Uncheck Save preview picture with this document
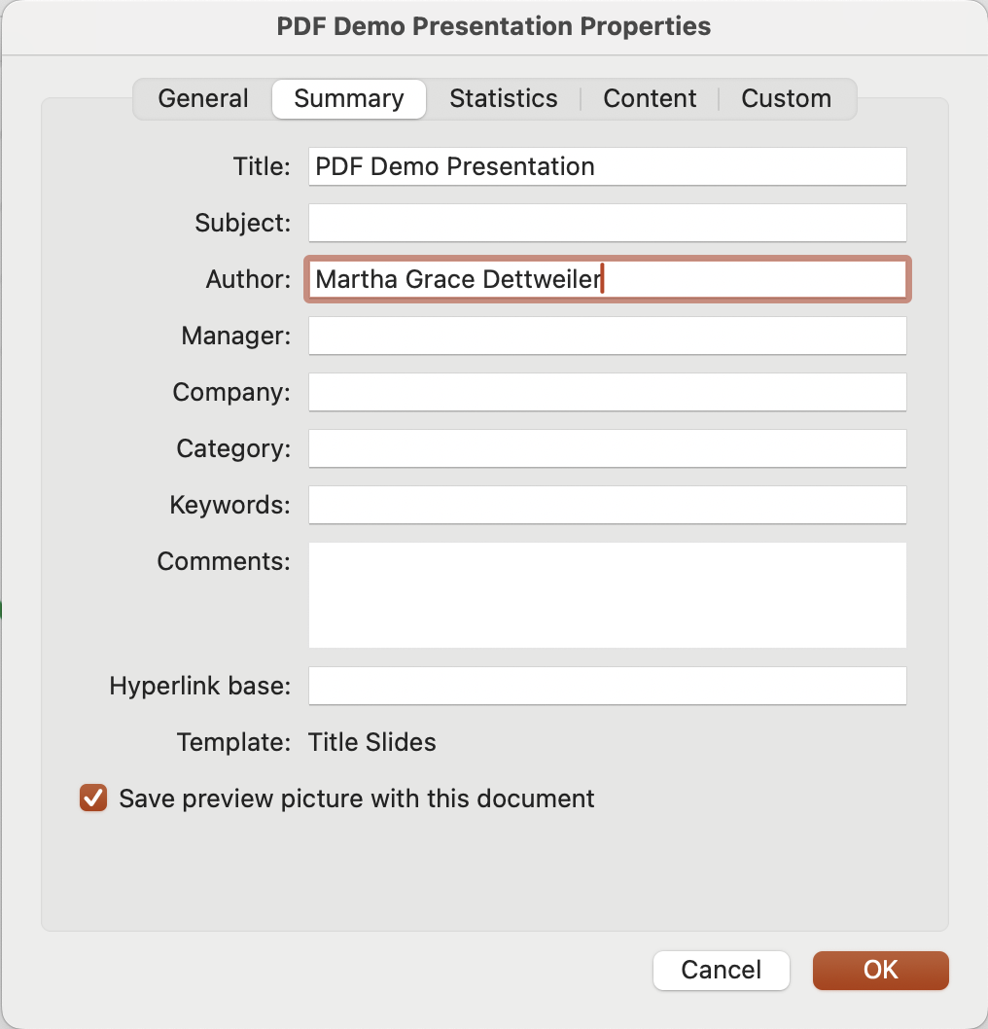The height and width of the screenshot is (1029, 988). 92,798
